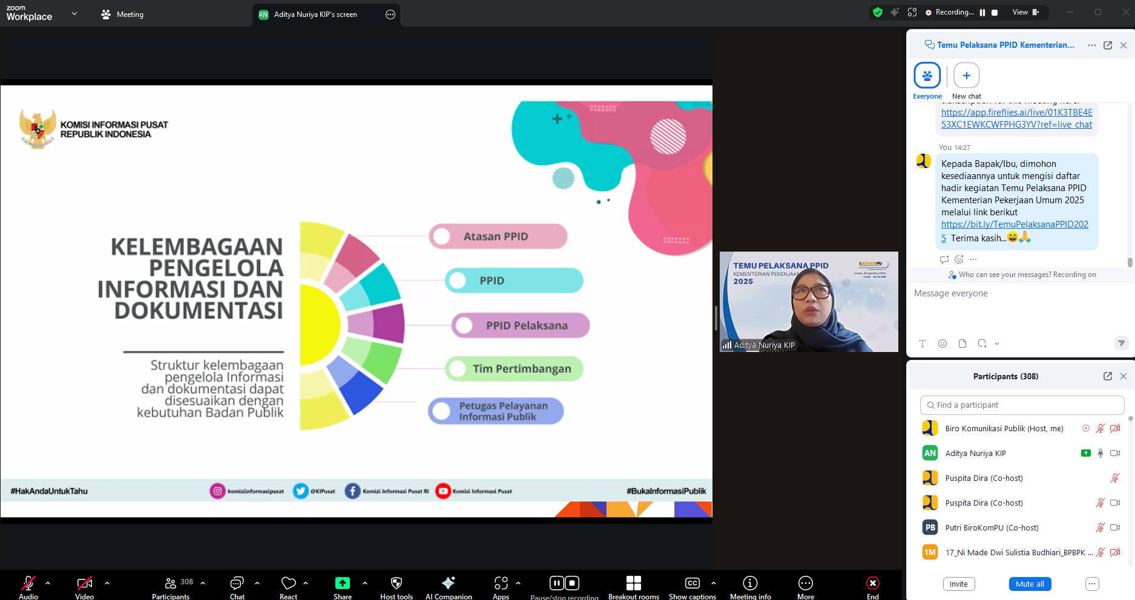Screen dimensions: 1135x600
Task: Close the Participants panel
Action: pyautogui.click(x=1123, y=376)
